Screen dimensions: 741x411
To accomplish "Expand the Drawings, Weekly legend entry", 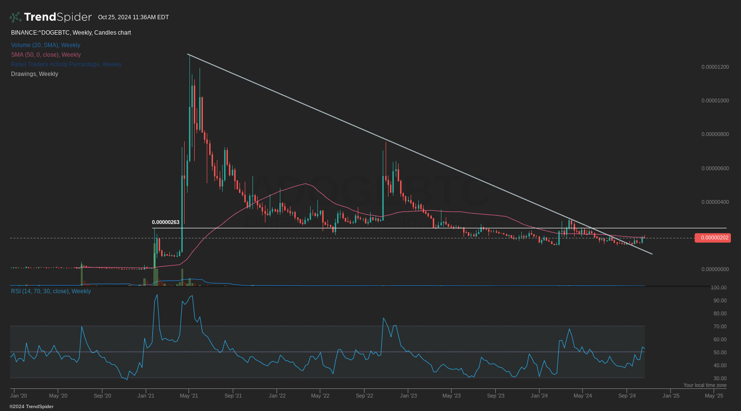I will tap(34, 74).
